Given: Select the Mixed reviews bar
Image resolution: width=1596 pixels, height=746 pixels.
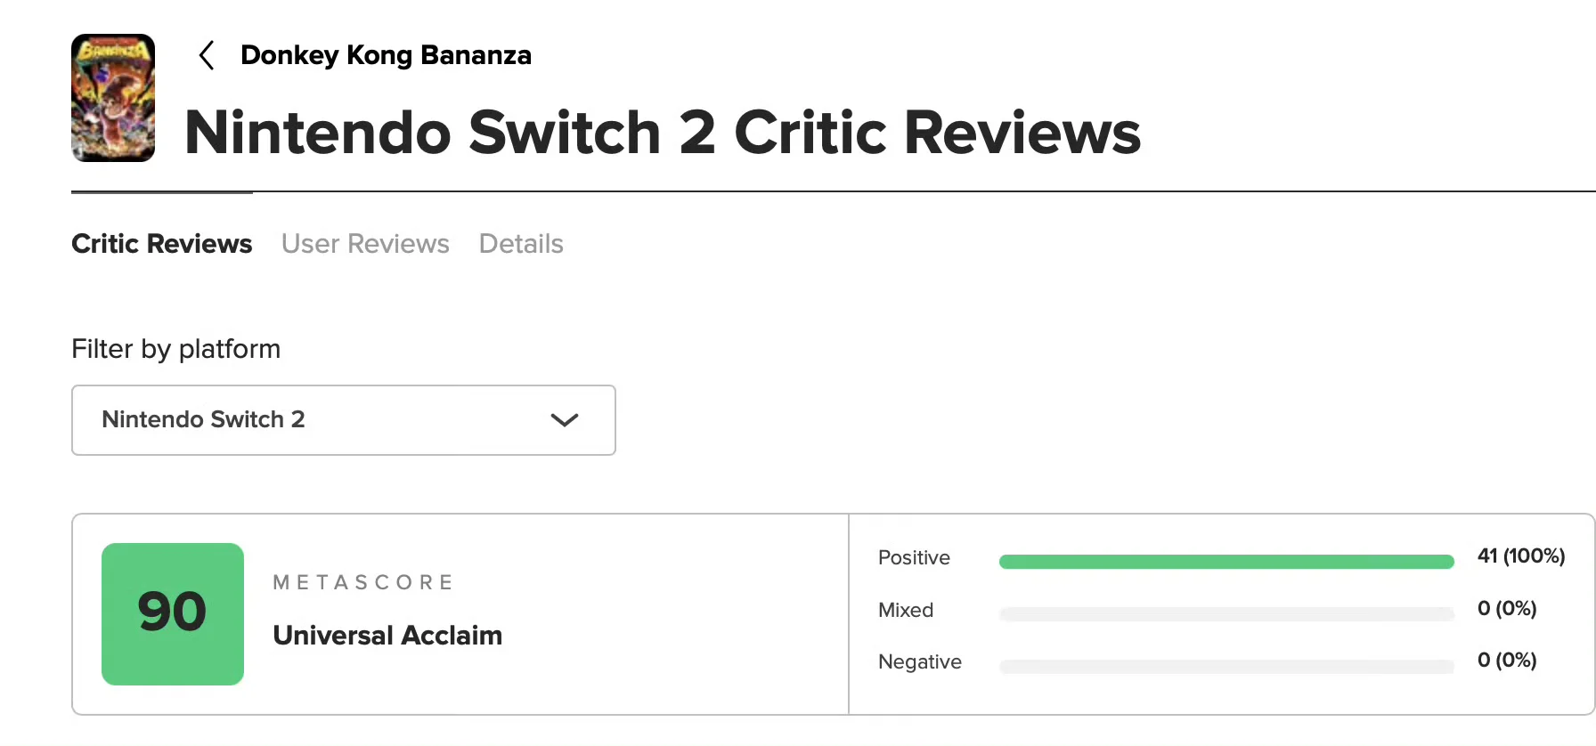Looking at the screenshot, I should point(1226,614).
